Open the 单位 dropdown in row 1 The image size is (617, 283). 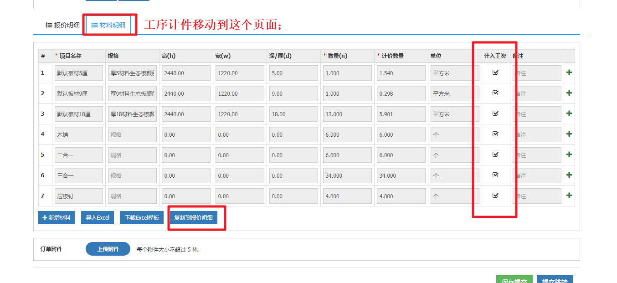(454, 73)
